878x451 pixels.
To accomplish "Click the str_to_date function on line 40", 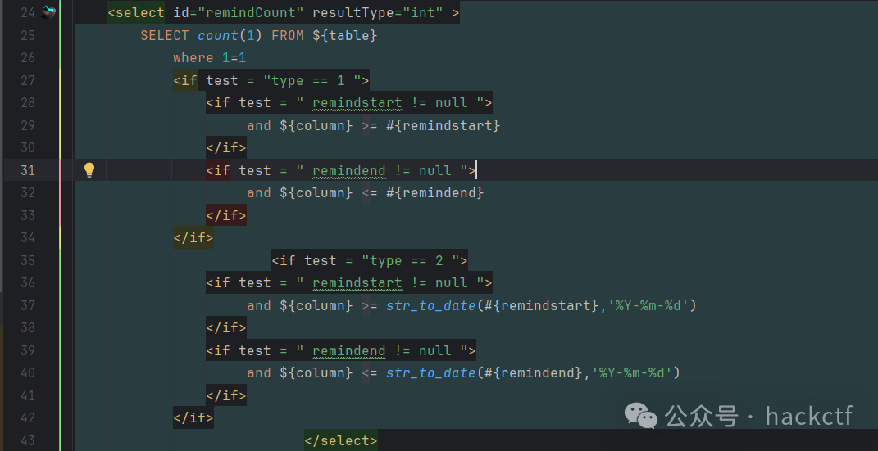I will pyautogui.click(x=430, y=372).
